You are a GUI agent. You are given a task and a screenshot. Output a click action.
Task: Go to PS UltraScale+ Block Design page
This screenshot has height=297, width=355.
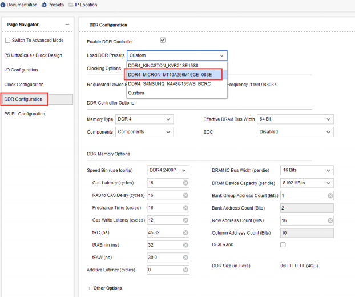click(x=33, y=55)
